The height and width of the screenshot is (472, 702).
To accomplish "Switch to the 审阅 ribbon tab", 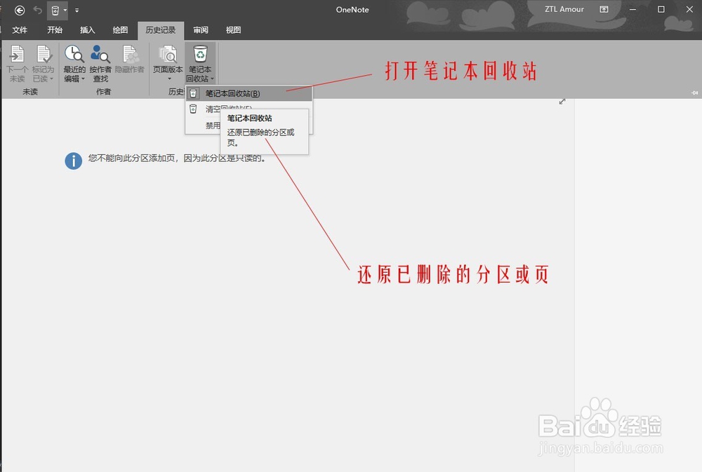I will (x=201, y=30).
